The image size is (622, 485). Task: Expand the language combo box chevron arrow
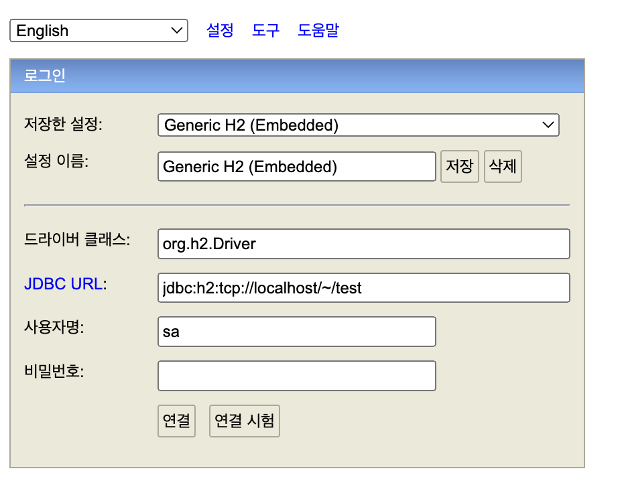(x=176, y=30)
